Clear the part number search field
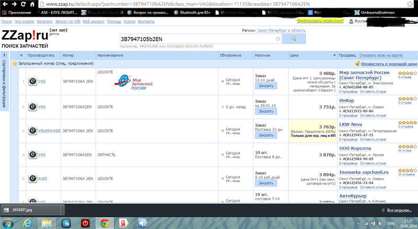Screen dimensions: 418x229 pos(277,39)
